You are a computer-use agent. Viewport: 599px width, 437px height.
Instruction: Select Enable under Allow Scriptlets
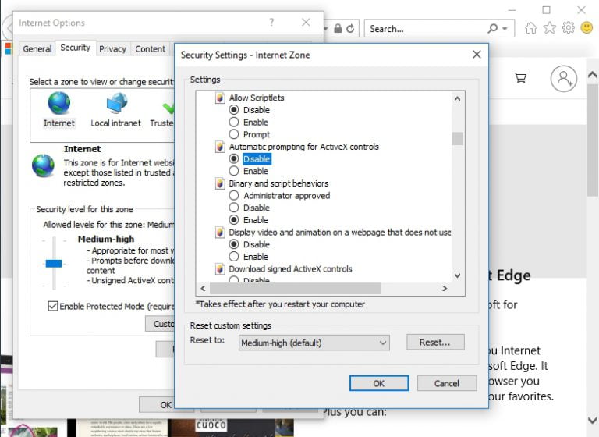234,123
